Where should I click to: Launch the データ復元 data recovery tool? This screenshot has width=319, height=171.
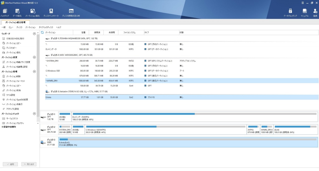pyautogui.click(x=17, y=12)
